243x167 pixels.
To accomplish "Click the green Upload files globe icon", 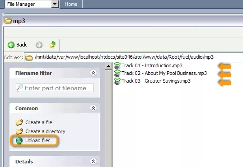I will (19, 141).
